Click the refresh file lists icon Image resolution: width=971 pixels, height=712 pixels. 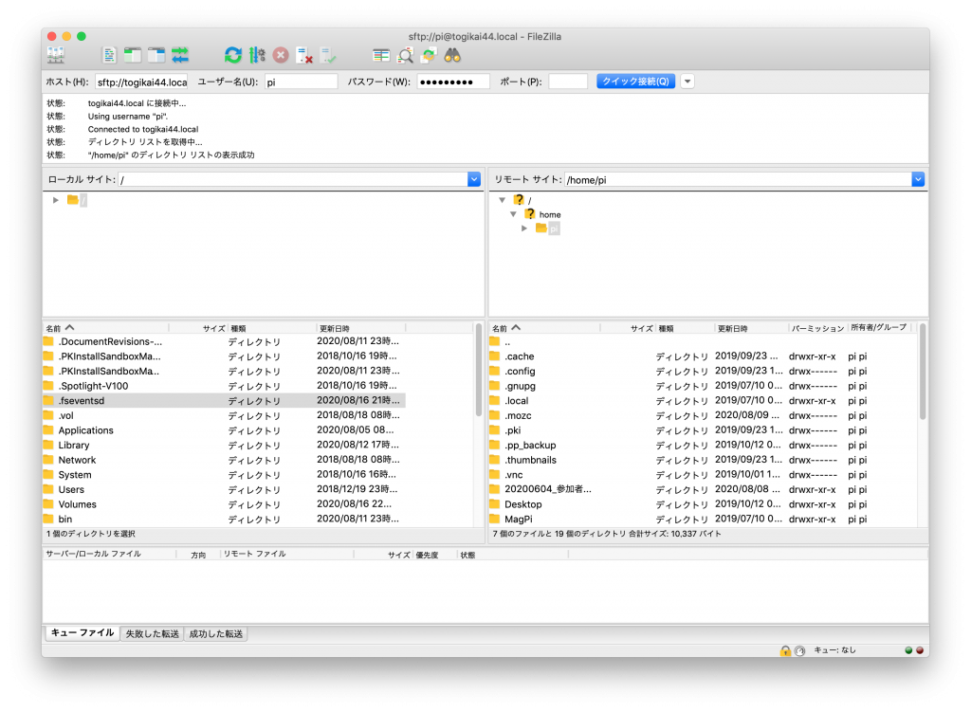[x=232, y=55]
